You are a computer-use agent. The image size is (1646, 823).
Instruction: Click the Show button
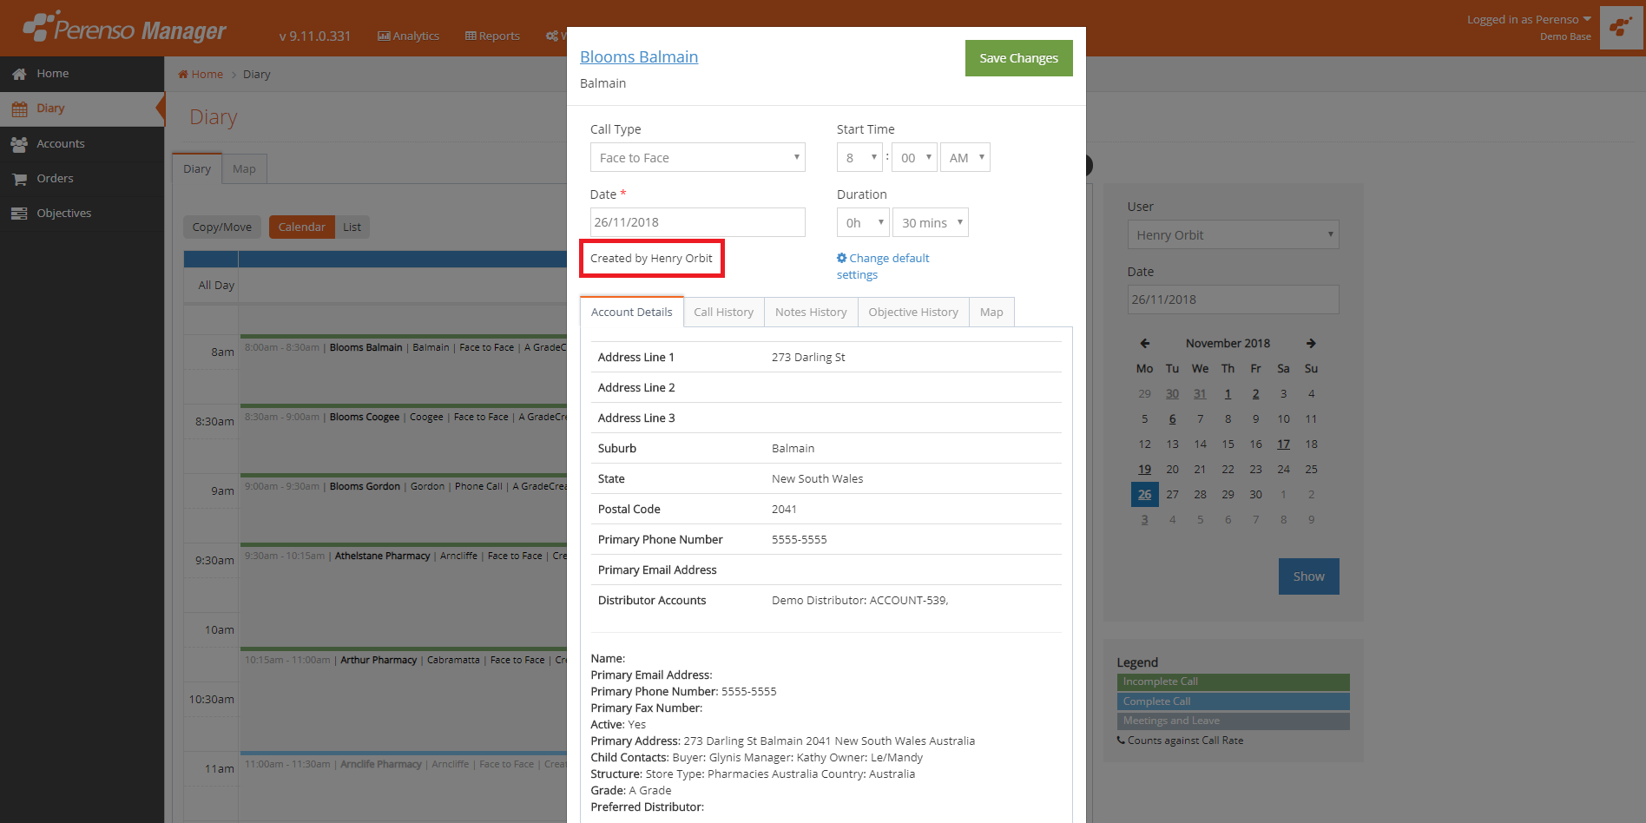[x=1308, y=576]
